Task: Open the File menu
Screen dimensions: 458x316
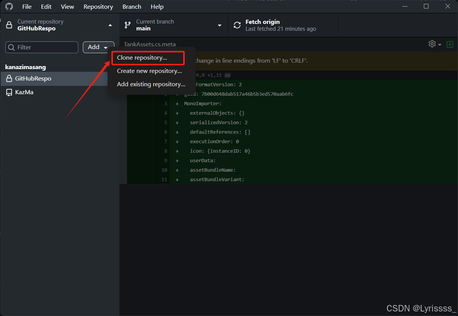Action: [x=27, y=7]
